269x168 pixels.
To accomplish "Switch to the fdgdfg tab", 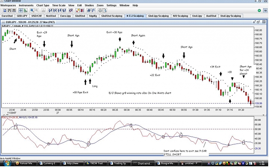I will (93, 16).
